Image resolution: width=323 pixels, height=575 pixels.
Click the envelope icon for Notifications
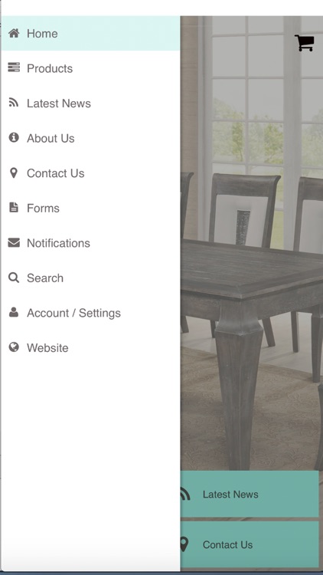click(x=14, y=242)
